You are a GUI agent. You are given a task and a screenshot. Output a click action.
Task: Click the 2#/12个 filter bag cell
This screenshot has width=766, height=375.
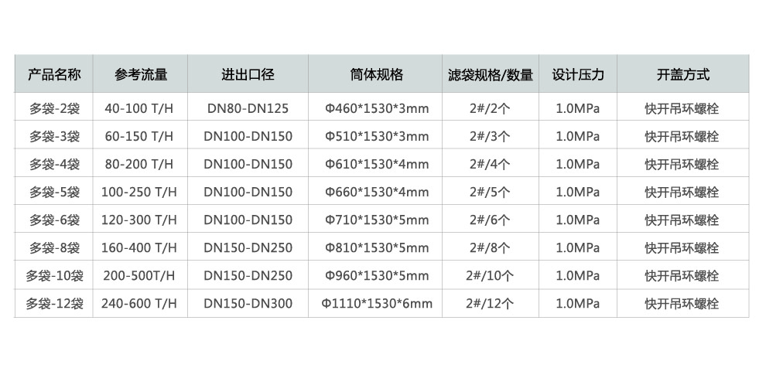491,304
